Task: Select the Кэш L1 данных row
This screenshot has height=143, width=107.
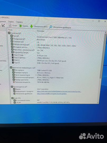Action: point(19,57)
